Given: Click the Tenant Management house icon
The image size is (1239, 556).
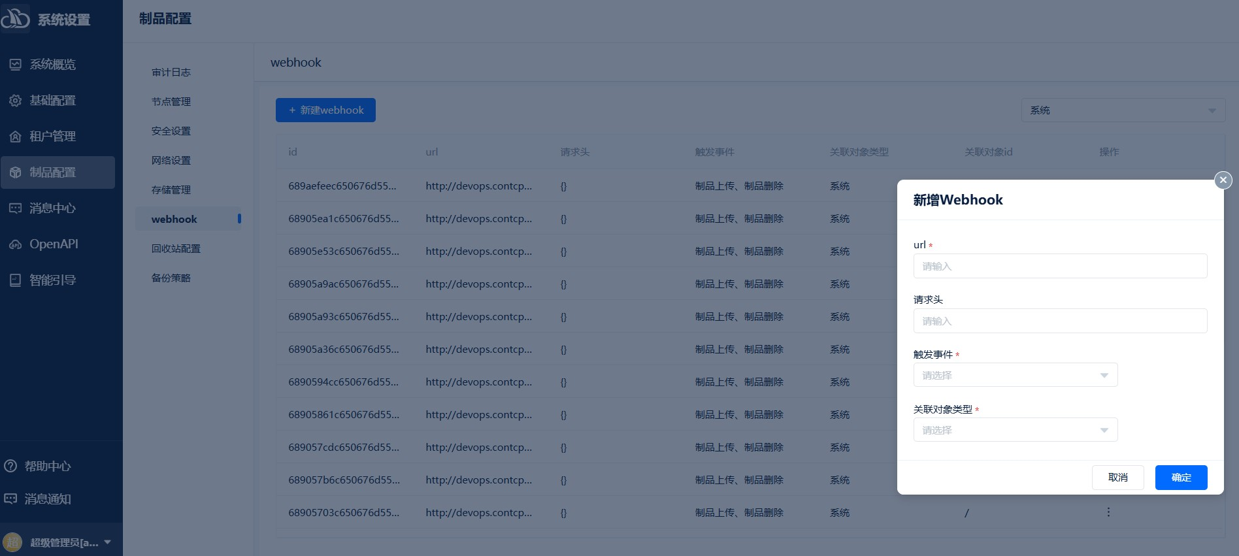Looking at the screenshot, I should (x=15, y=137).
